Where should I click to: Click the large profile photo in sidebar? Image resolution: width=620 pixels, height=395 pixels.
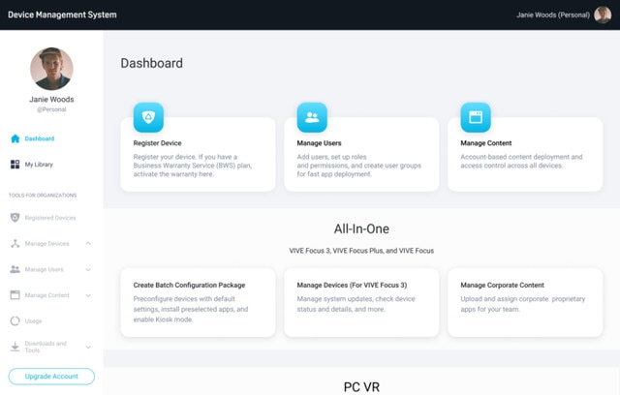[x=51, y=69]
